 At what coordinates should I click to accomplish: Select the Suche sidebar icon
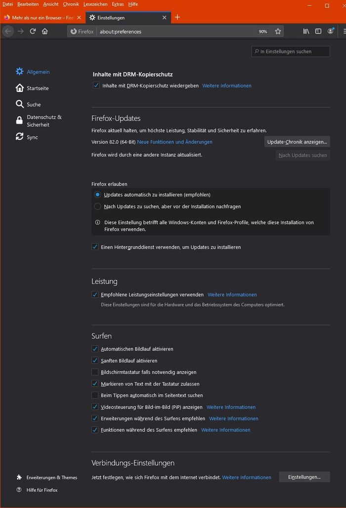19,104
